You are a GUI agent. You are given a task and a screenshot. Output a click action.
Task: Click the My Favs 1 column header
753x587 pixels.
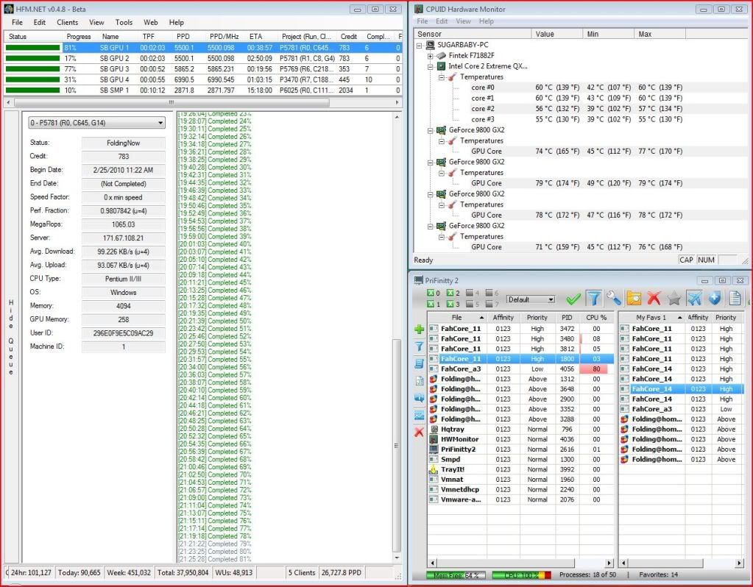(x=651, y=318)
